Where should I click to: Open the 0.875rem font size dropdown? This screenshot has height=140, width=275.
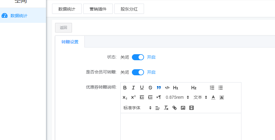pos(177,97)
